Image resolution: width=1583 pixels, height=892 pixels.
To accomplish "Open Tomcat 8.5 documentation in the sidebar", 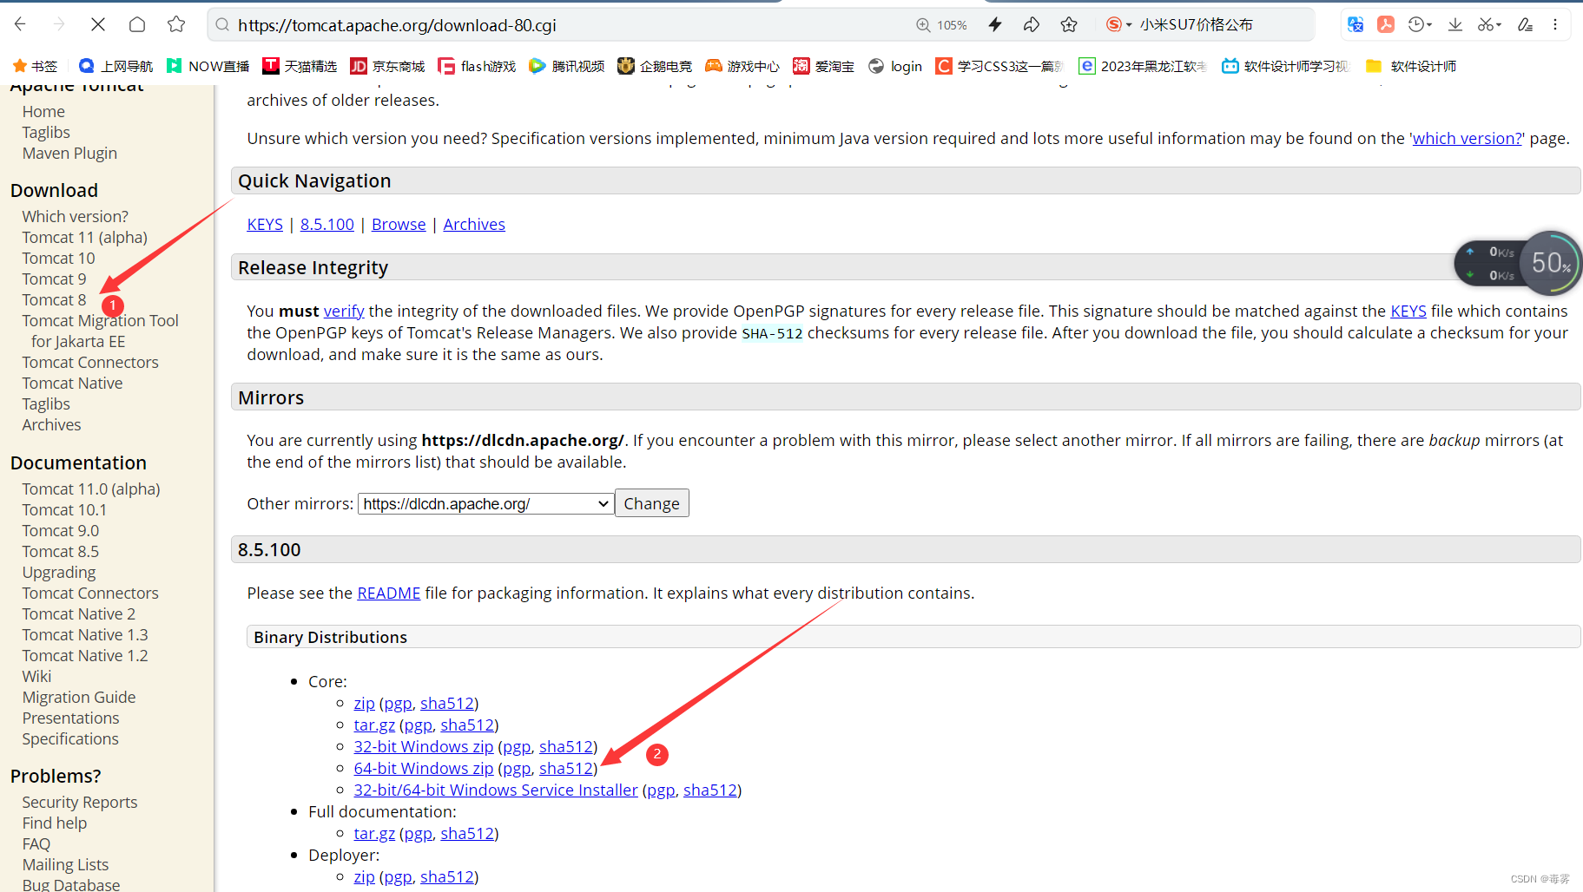I will coord(60,551).
